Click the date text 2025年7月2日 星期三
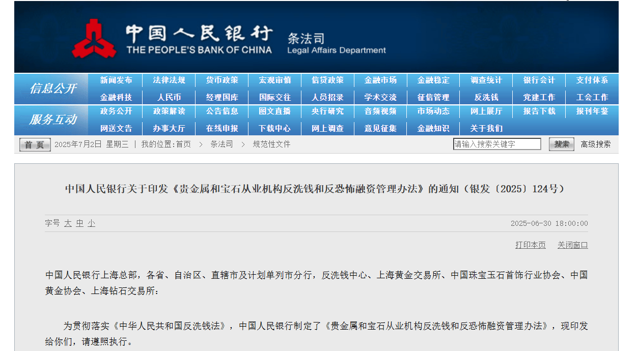 [92, 144]
